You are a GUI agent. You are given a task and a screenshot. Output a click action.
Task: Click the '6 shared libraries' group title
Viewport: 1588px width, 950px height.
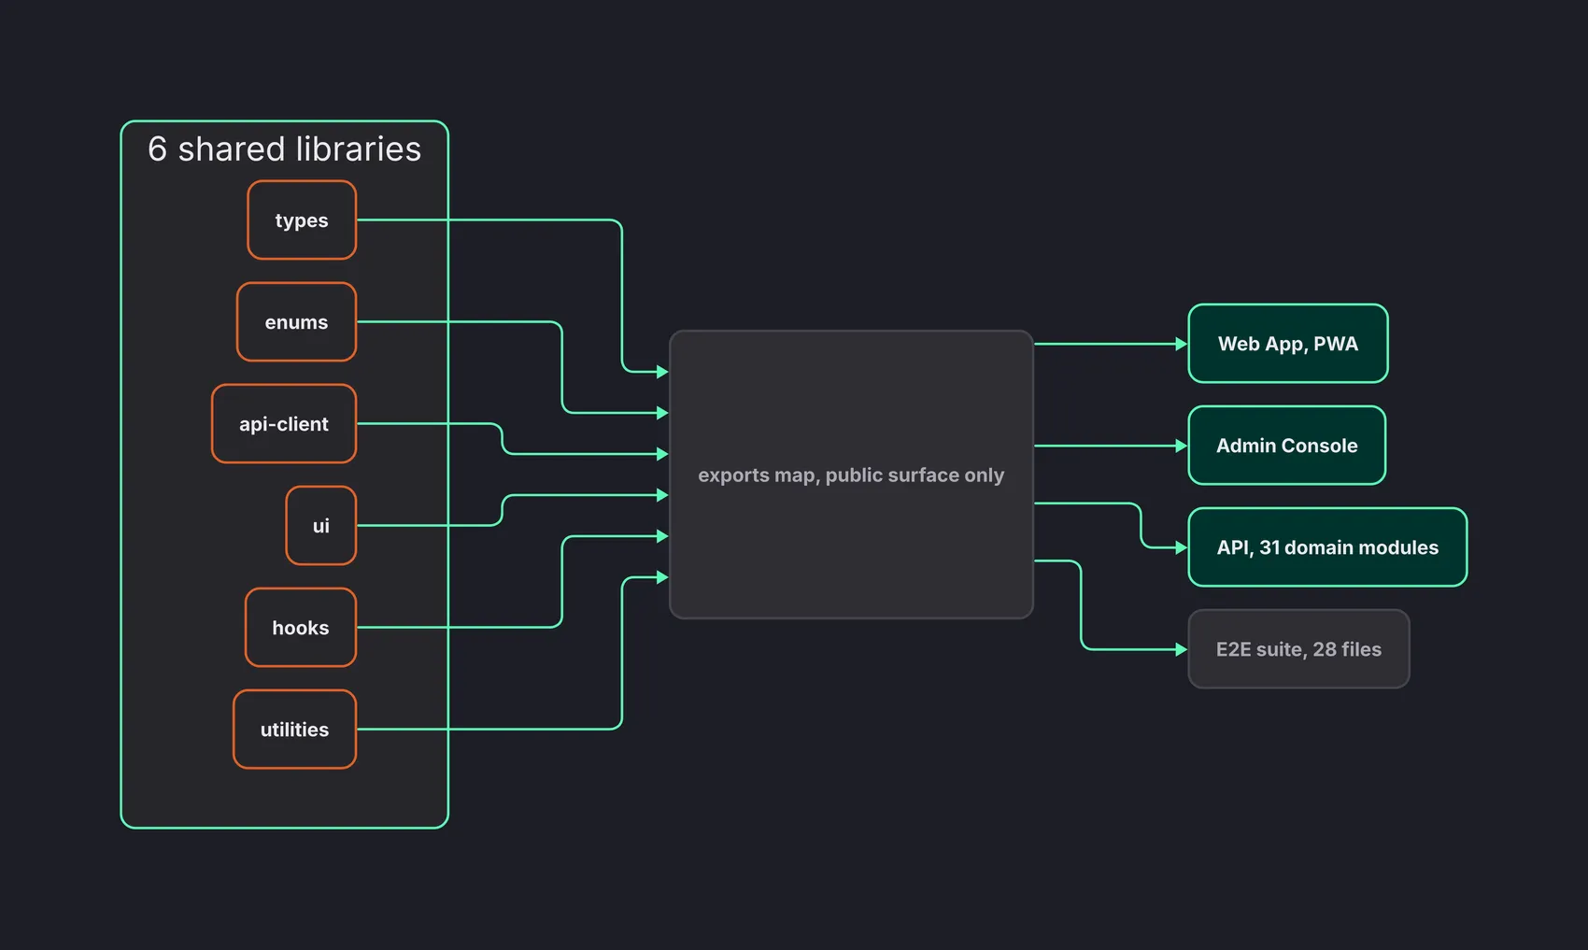[285, 149]
